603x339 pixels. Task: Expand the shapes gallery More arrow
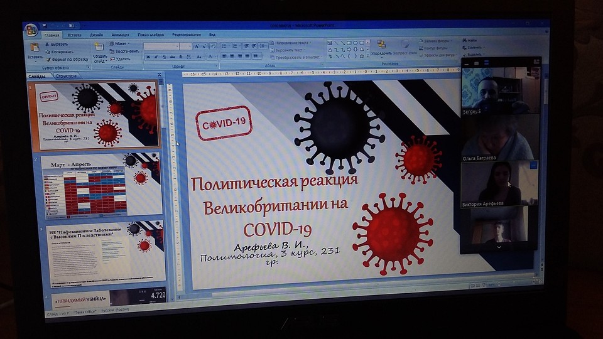(368, 56)
